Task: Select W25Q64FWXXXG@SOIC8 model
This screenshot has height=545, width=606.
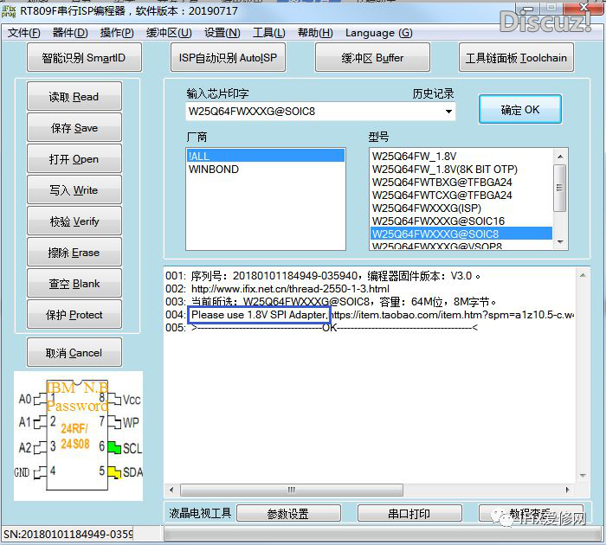Action: [461, 234]
